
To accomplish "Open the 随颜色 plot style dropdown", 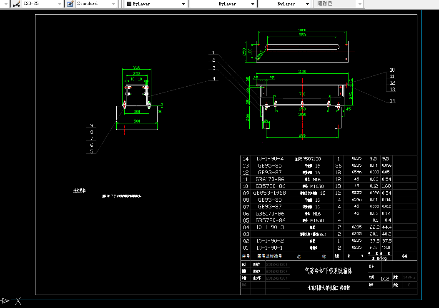I will point(360,4).
